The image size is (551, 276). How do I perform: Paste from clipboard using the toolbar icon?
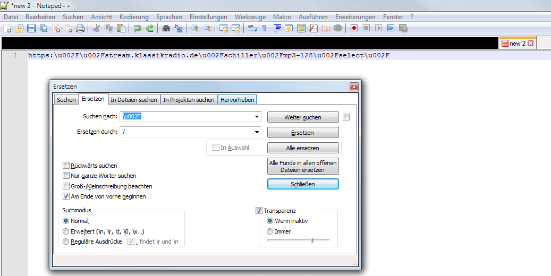tap(121, 29)
